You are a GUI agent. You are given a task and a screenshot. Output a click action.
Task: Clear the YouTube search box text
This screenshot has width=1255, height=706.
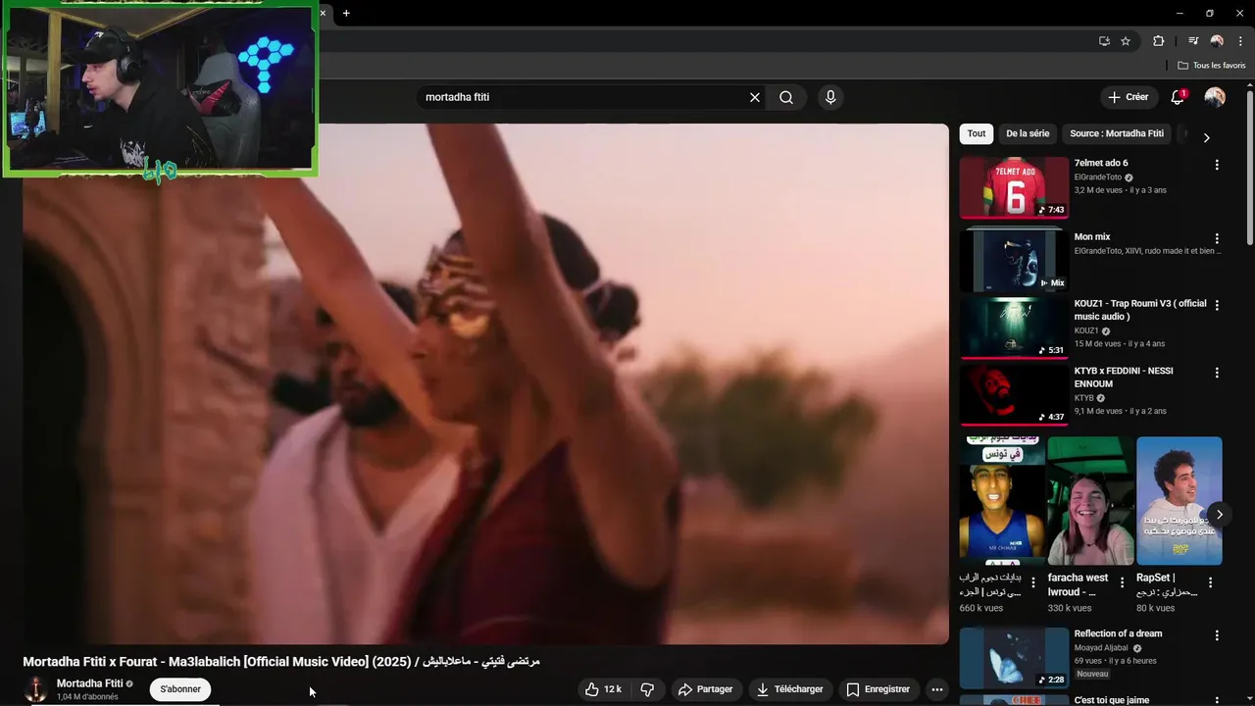(x=755, y=97)
